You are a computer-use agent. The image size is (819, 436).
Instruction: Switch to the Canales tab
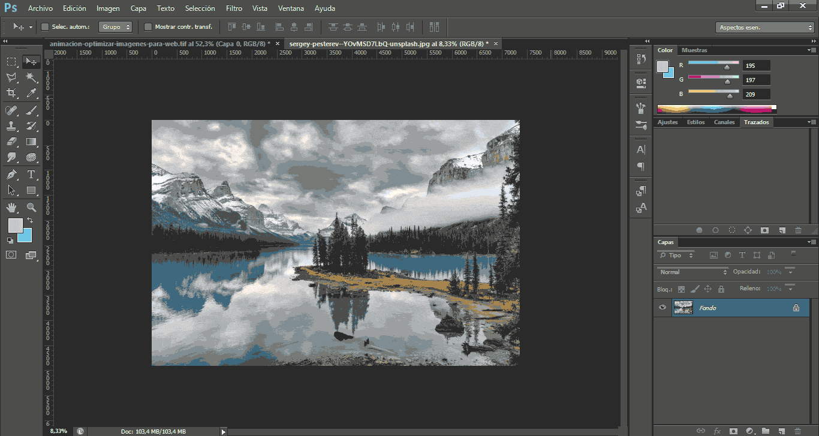[x=724, y=122]
